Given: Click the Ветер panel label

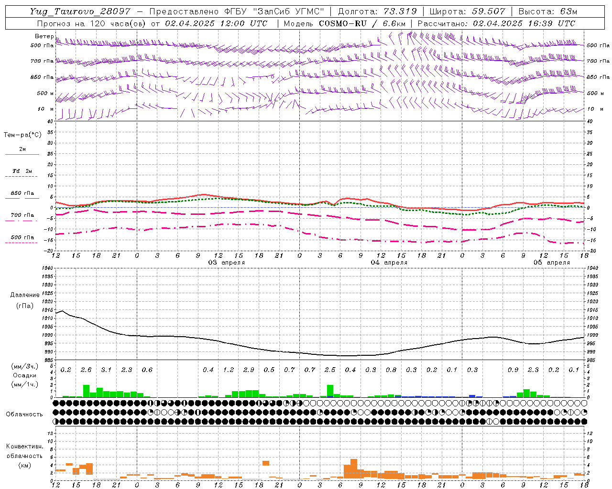Looking at the screenshot, I should tap(44, 36).
